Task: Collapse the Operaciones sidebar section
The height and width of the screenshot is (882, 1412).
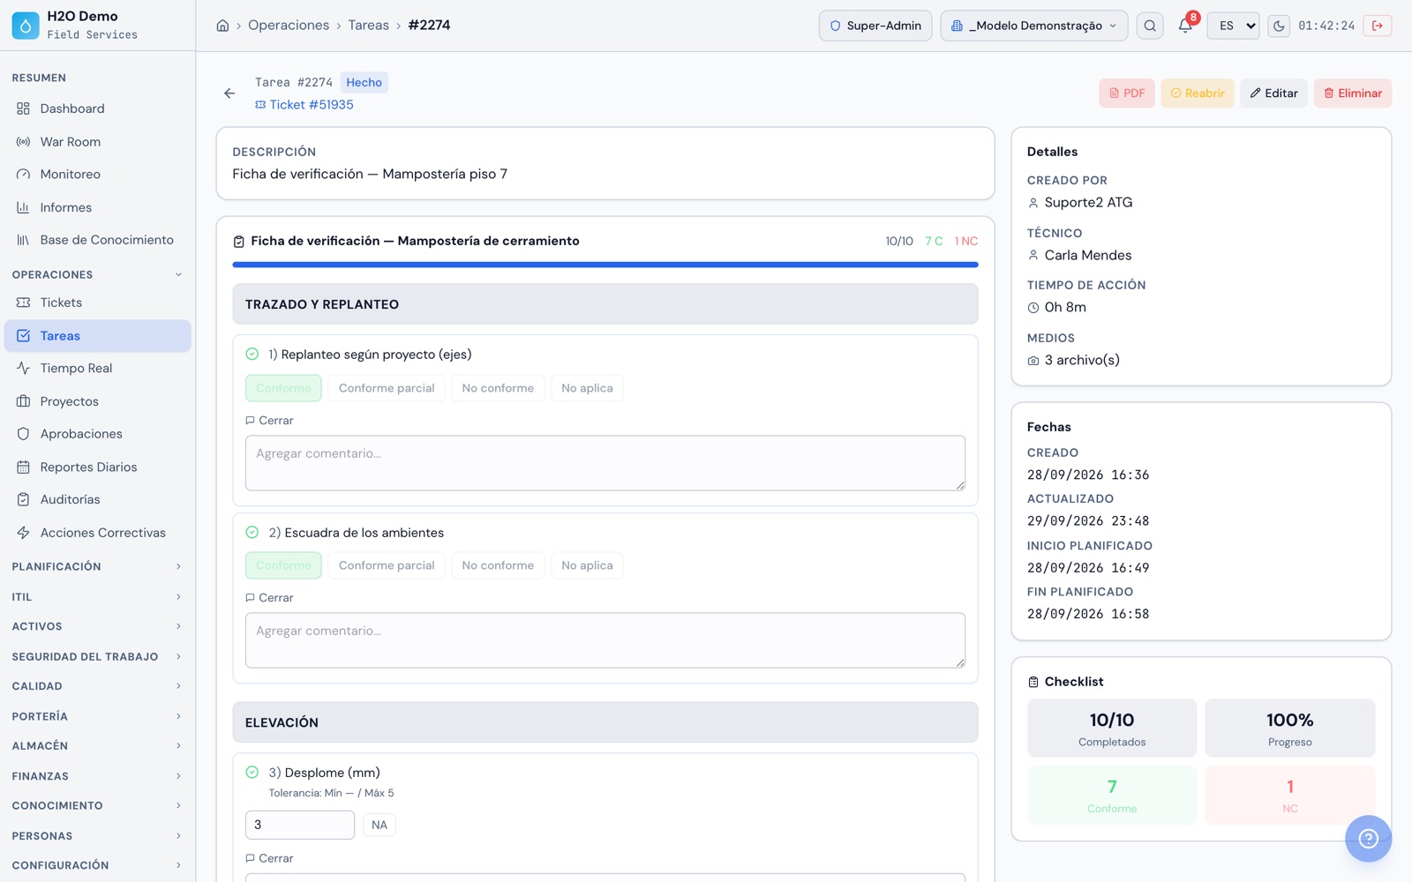Action: [x=97, y=275]
